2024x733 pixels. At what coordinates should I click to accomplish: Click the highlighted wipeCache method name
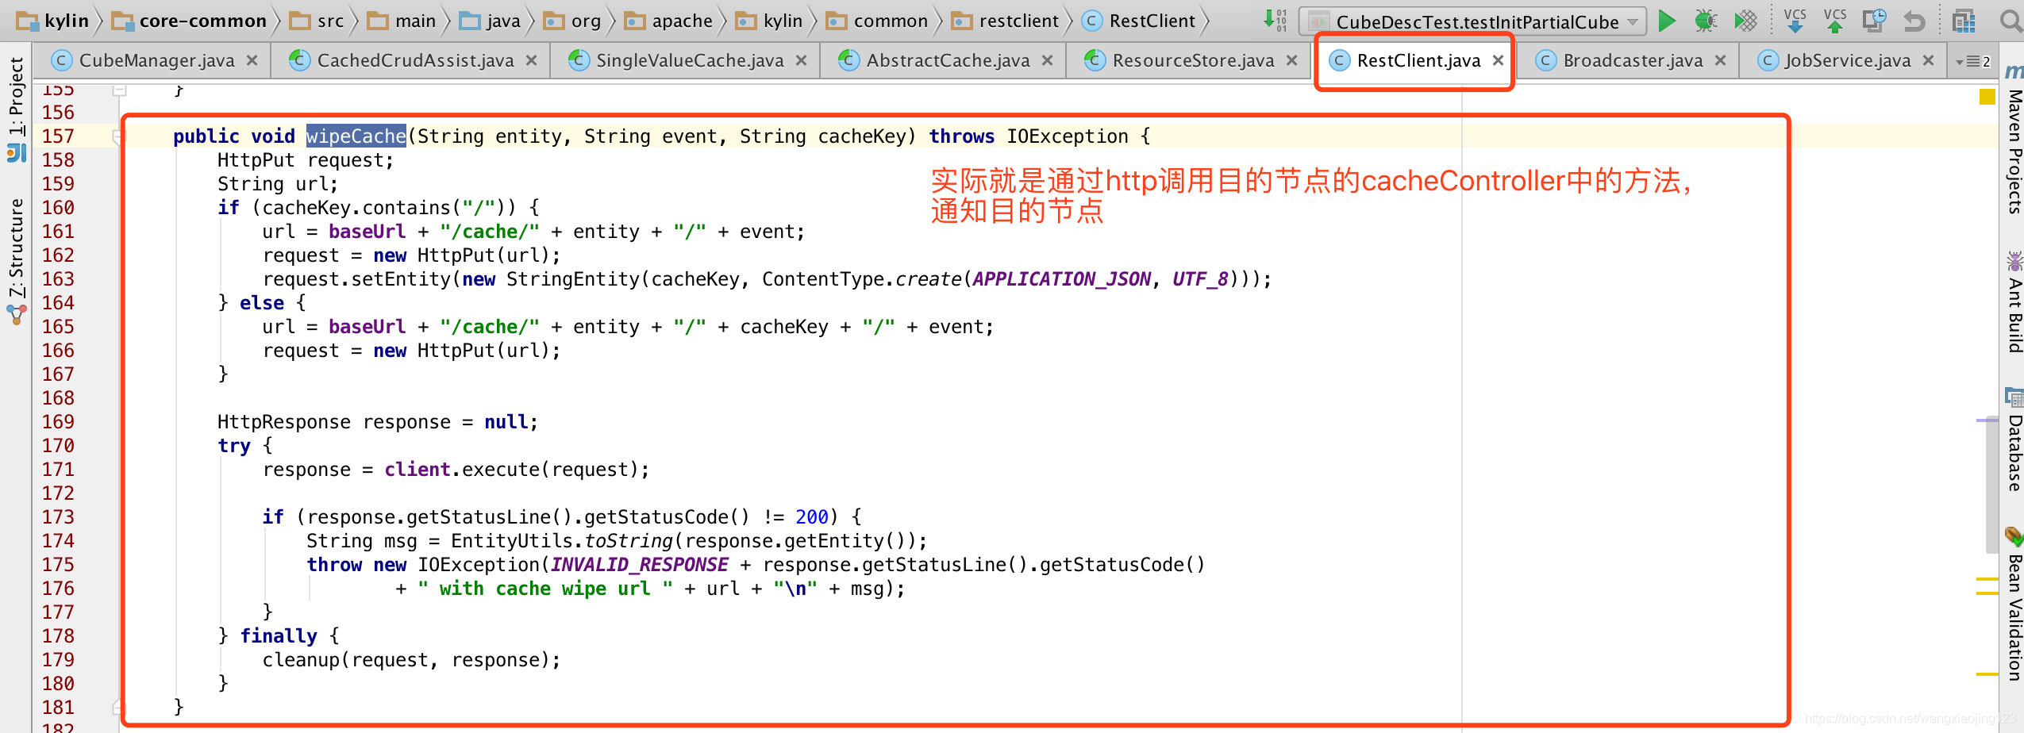click(356, 136)
